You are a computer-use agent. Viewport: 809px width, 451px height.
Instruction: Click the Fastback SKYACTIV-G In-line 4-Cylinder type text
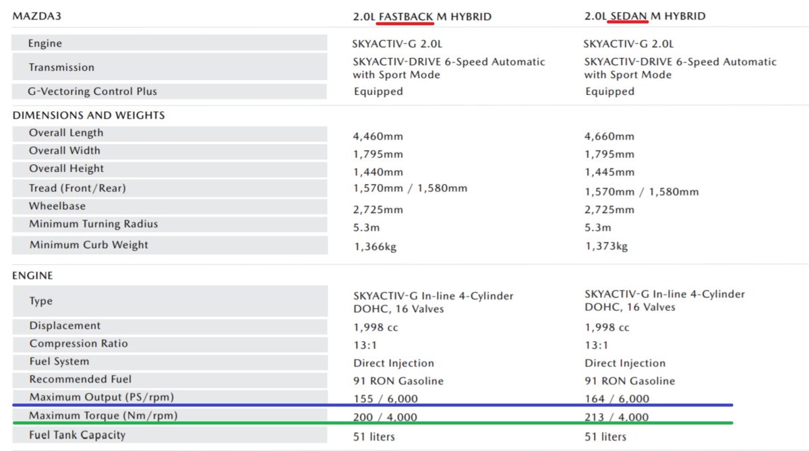tap(433, 302)
